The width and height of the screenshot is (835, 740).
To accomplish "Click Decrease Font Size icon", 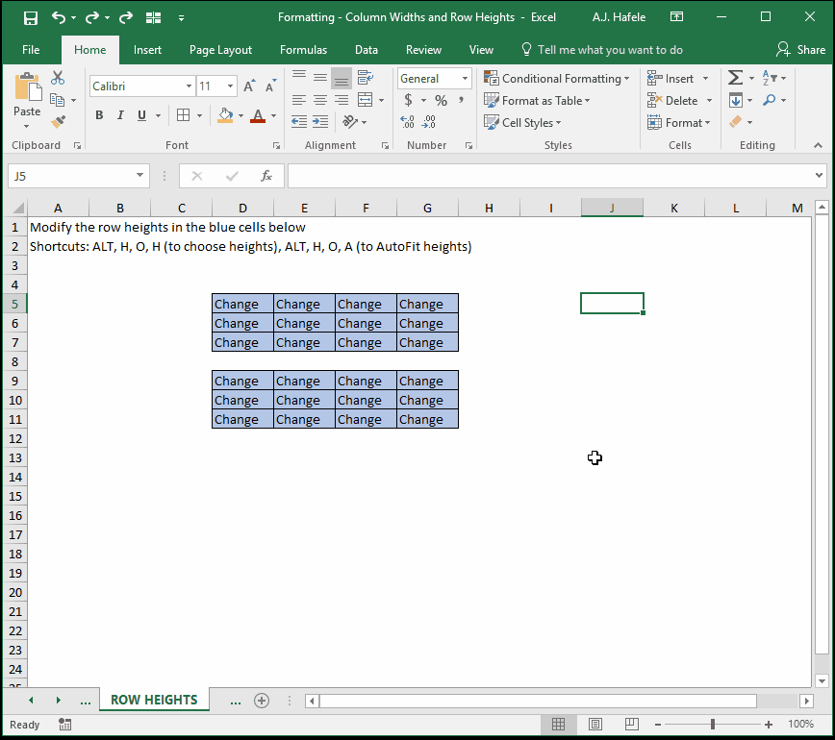I will pyautogui.click(x=270, y=86).
